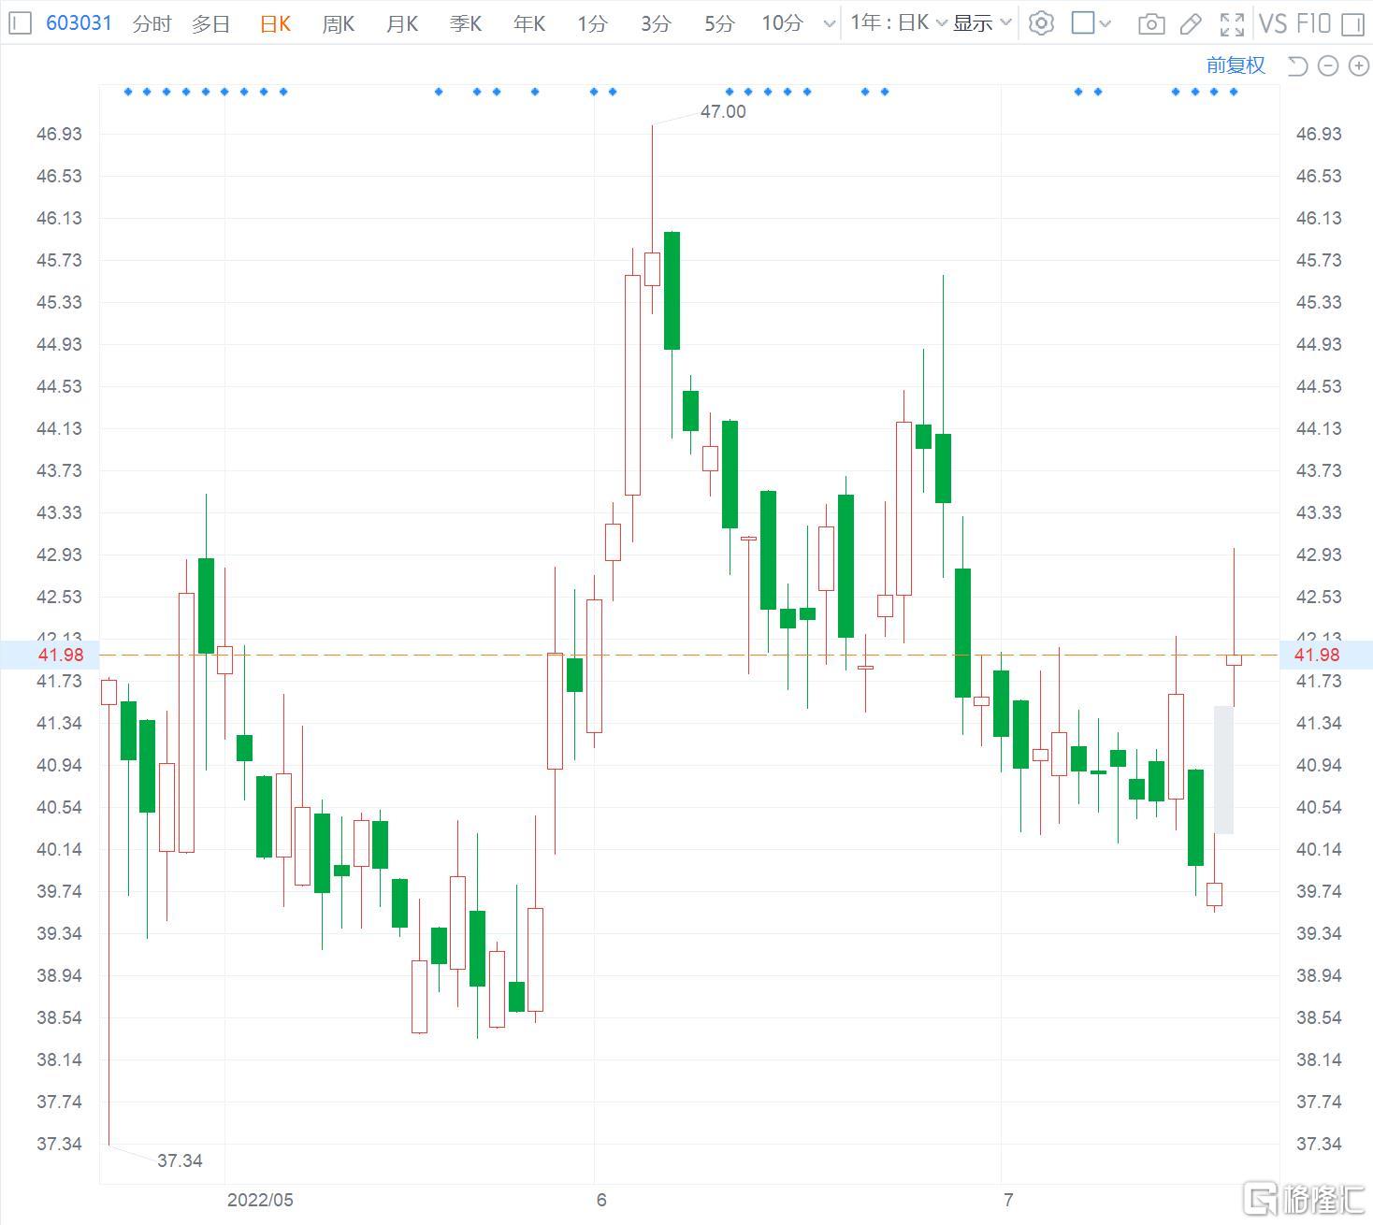Take chart screenshot with camera icon

[1151, 24]
